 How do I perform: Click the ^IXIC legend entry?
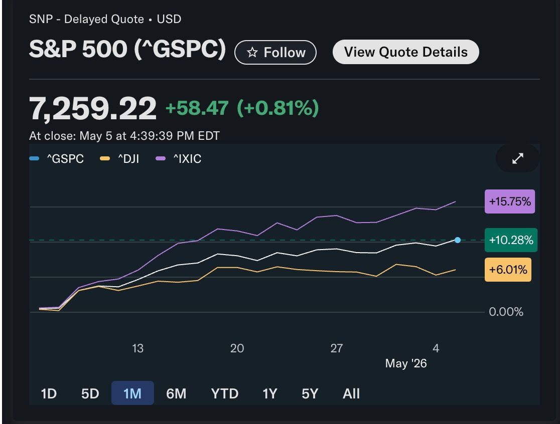179,159
